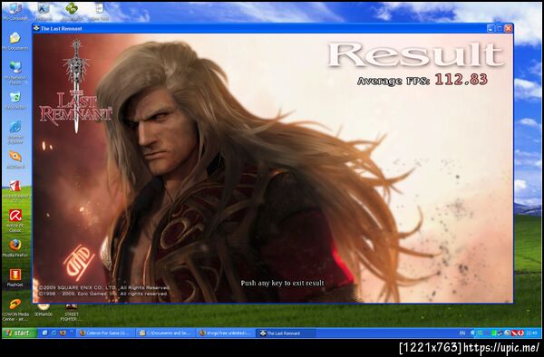This screenshot has height=357, width=544.
Task: Click the Result heading text
Action: pyautogui.click(x=415, y=54)
